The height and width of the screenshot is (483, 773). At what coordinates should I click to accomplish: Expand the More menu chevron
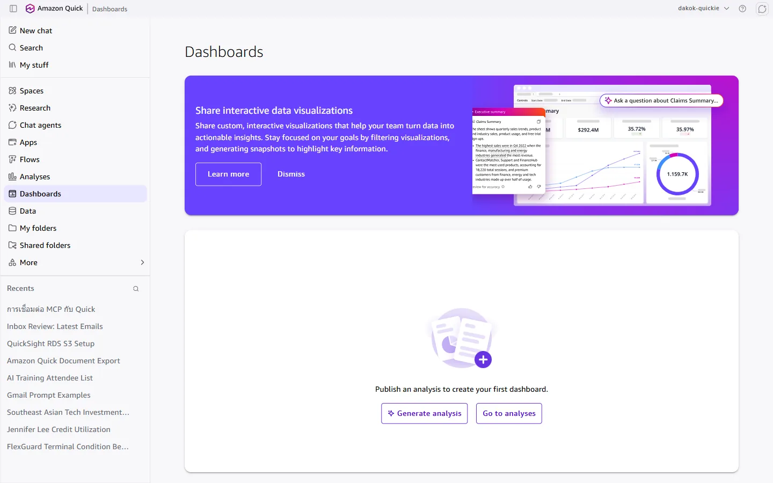pyautogui.click(x=142, y=262)
